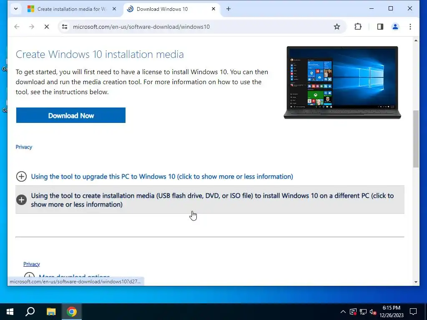Screen dimensions: 427x320
Task: Click the address bar URL field
Action: [201, 27]
